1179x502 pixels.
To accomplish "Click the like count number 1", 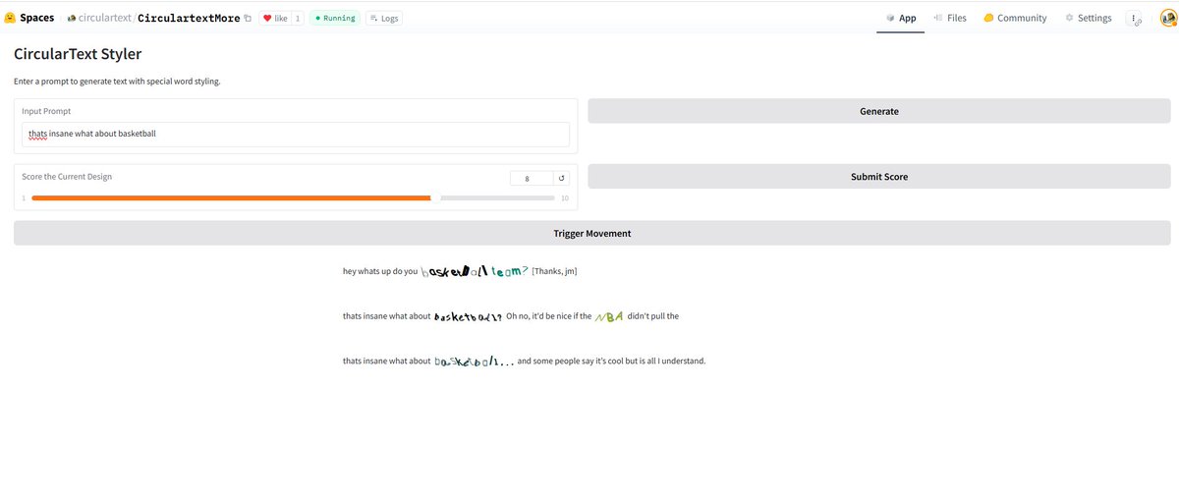I will tap(298, 18).
